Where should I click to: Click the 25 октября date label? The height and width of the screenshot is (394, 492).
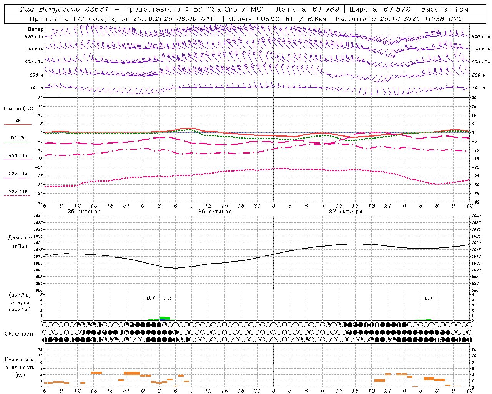pos(84,212)
